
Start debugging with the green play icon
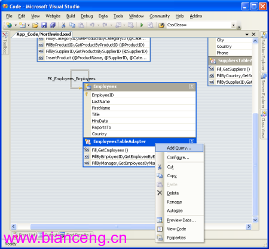(x=142, y=25)
